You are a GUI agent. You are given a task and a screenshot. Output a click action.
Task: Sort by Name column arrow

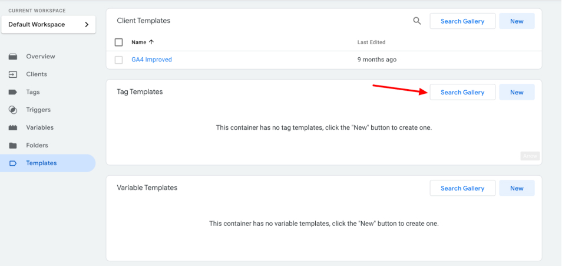(x=151, y=42)
